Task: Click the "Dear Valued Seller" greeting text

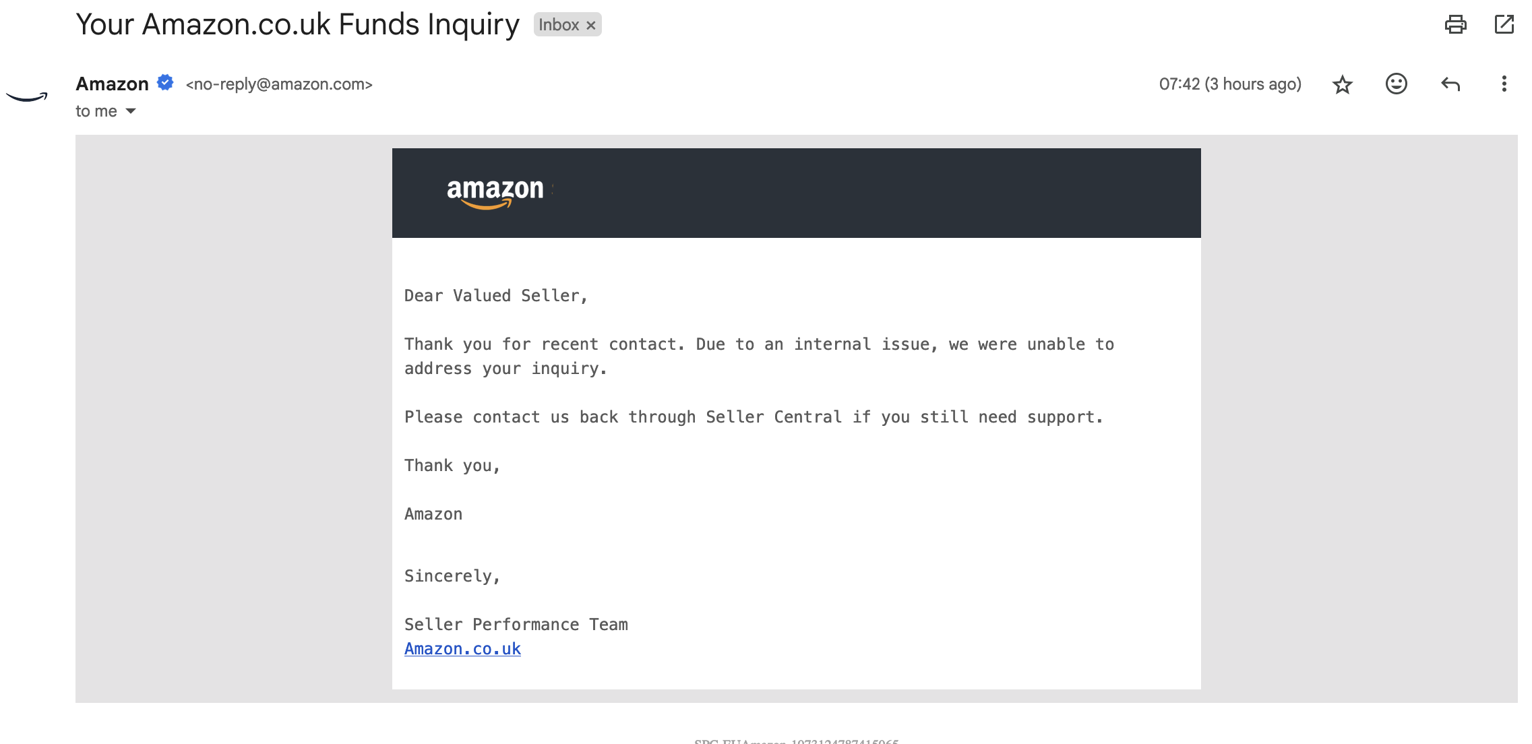Action: (x=496, y=296)
